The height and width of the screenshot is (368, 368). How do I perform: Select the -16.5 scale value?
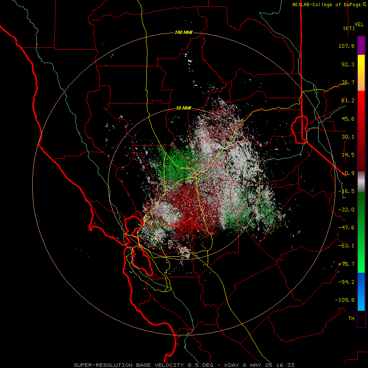pos(346,191)
